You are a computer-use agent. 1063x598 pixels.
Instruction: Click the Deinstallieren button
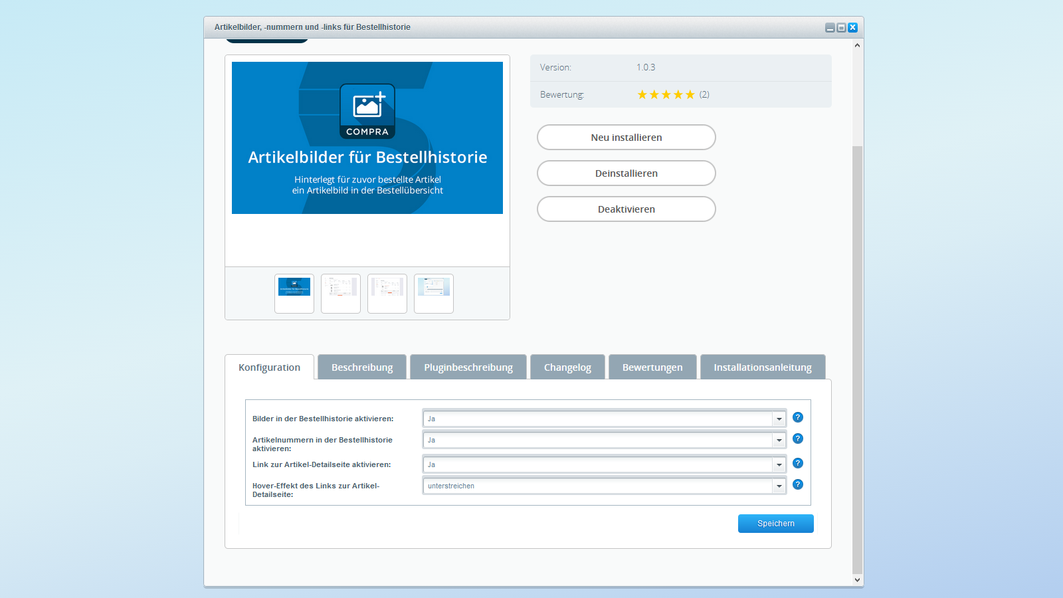click(x=627, y=173)
